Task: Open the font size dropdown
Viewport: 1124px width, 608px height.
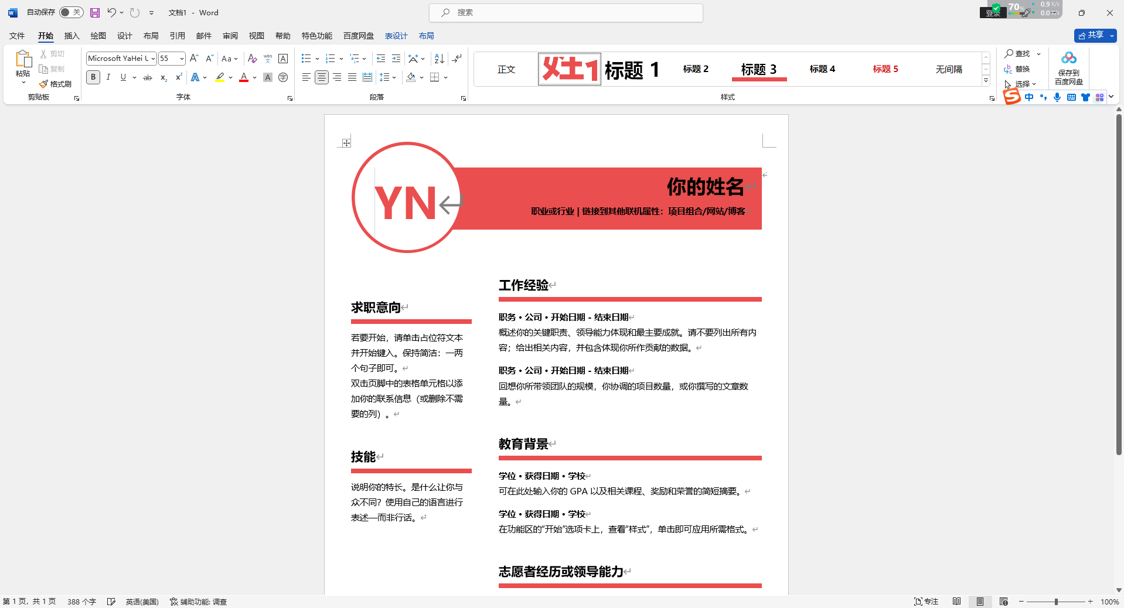Action: point(182,59)
